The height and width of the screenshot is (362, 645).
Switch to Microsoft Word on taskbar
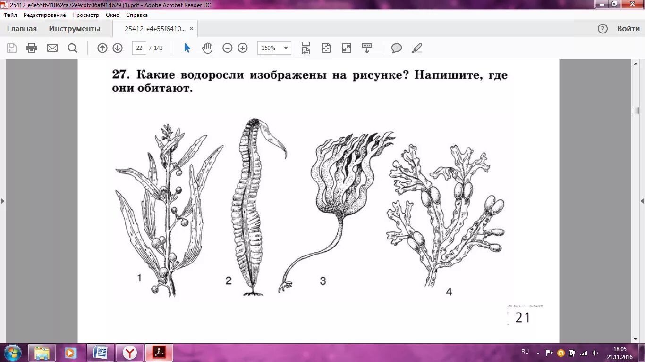tap(100, 353)
